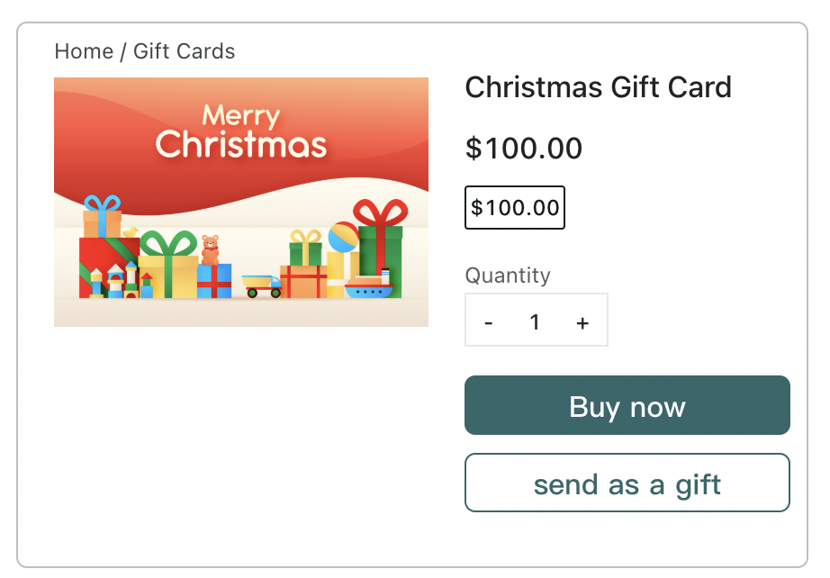Screen dimensions: 830x578
Task: Click the Home breadcrumb link
Action: pyautogui.click(x=84, y=51)
